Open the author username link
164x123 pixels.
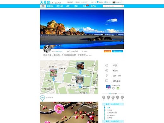(x=59, y=51)
